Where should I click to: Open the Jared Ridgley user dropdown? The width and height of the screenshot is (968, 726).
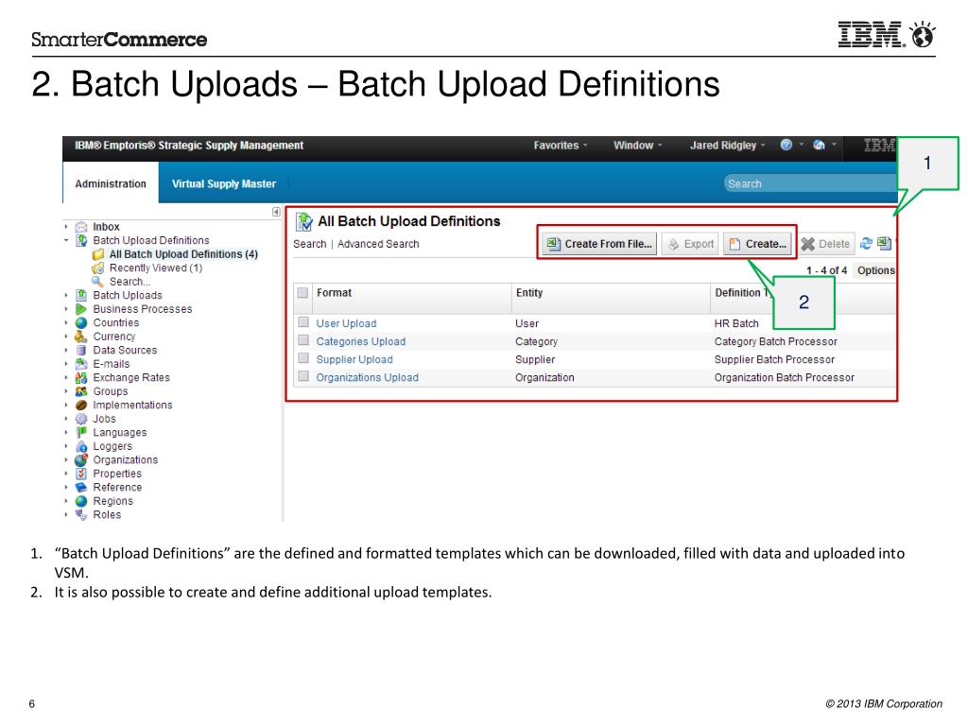727,145
